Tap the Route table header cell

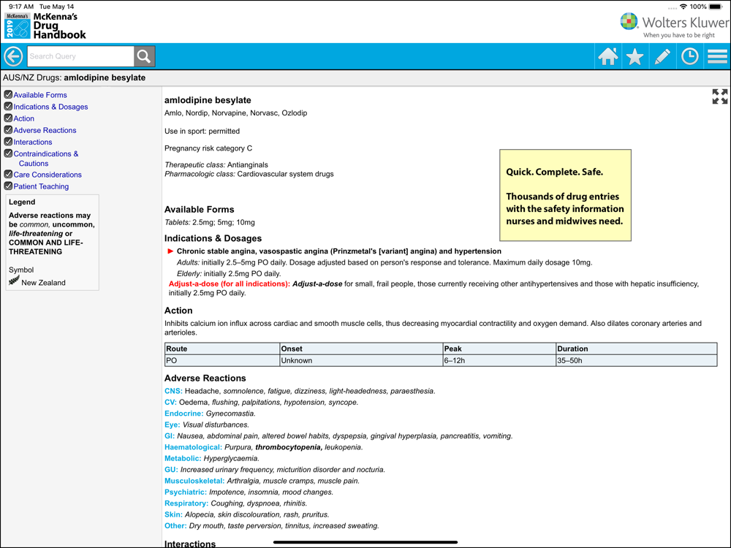[222, 349]
